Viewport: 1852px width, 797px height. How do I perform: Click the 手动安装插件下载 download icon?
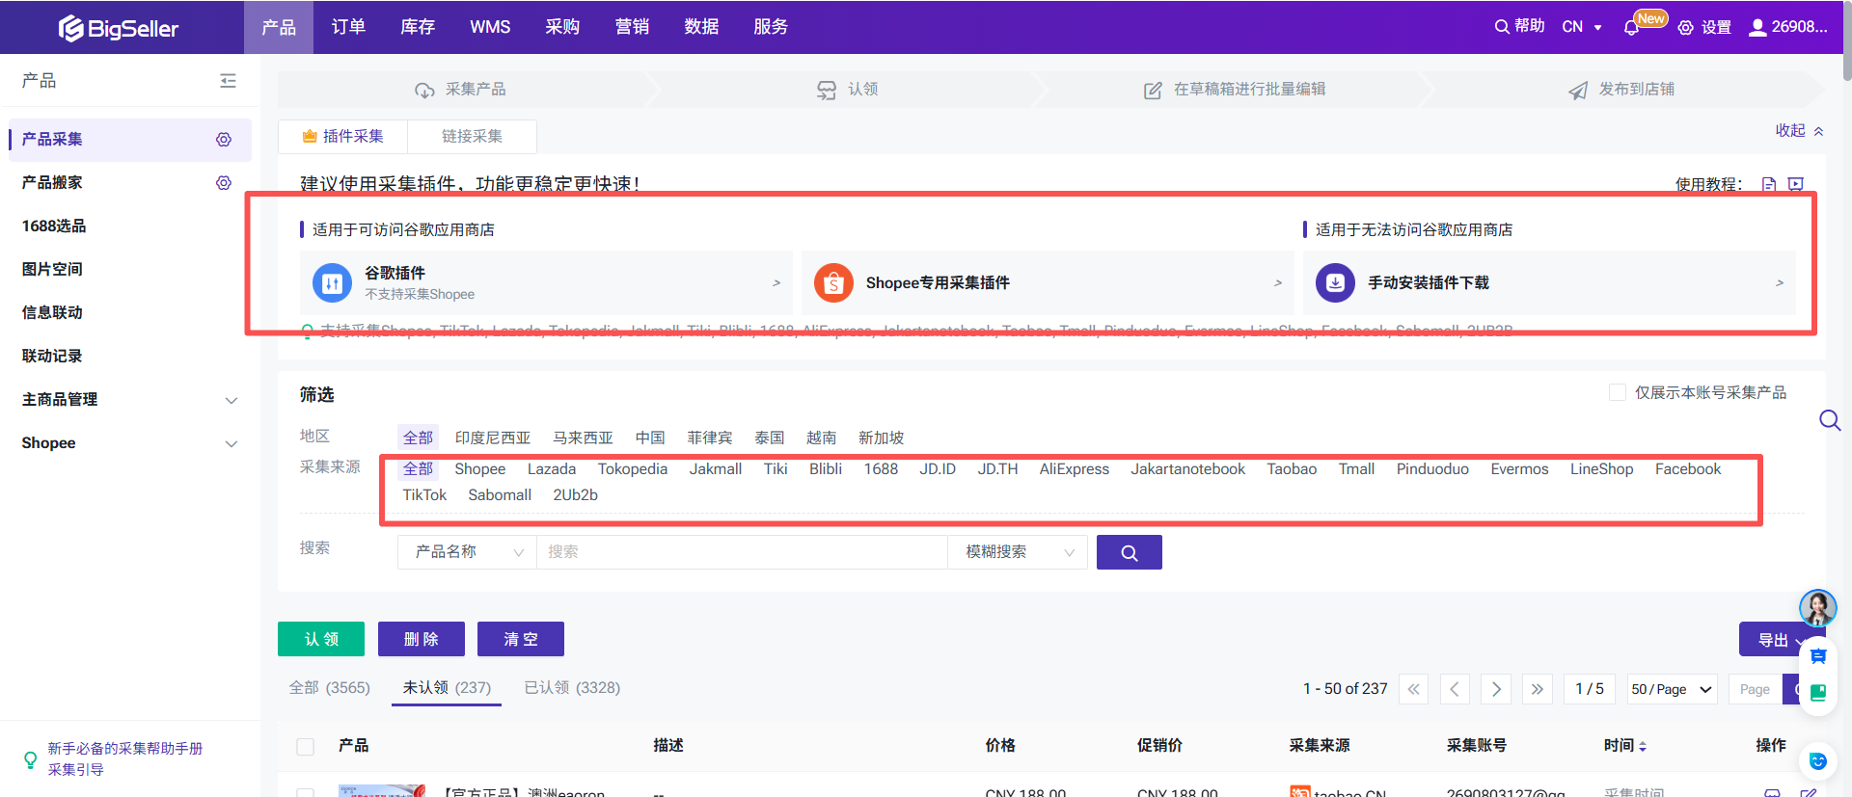pyautogui.click(x=1335, y=283)
